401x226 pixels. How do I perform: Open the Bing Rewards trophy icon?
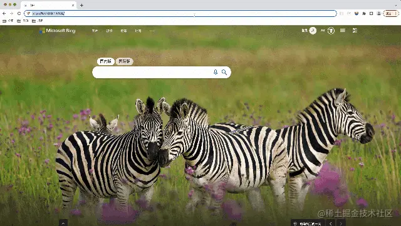(x=331, y=31)
